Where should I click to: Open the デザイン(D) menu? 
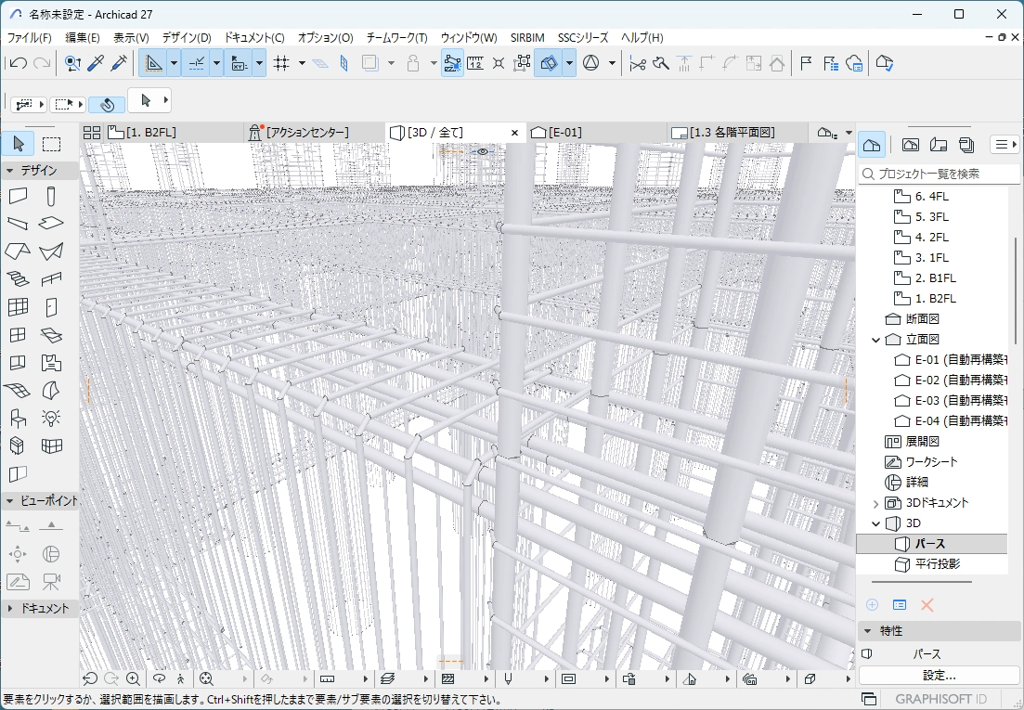(x=187, y=38)
